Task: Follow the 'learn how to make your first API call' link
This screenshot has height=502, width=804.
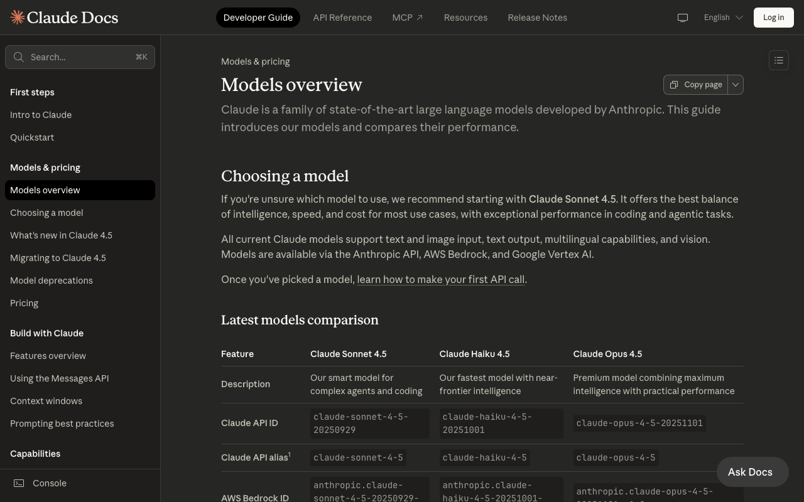Action: pos(440,279)
